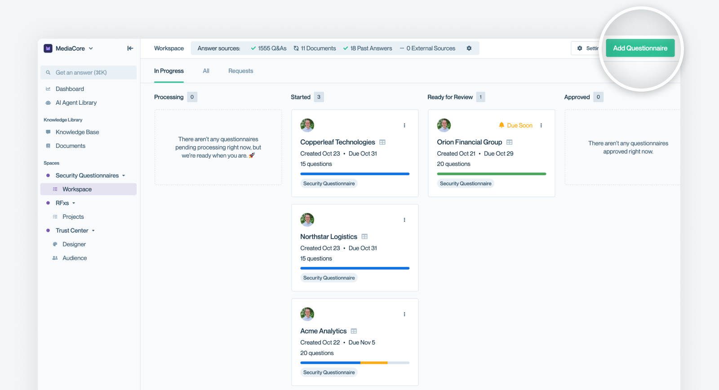Click the Documents icon in sidebar
Viewport: 719px width, 390px height.
(48, 146)
